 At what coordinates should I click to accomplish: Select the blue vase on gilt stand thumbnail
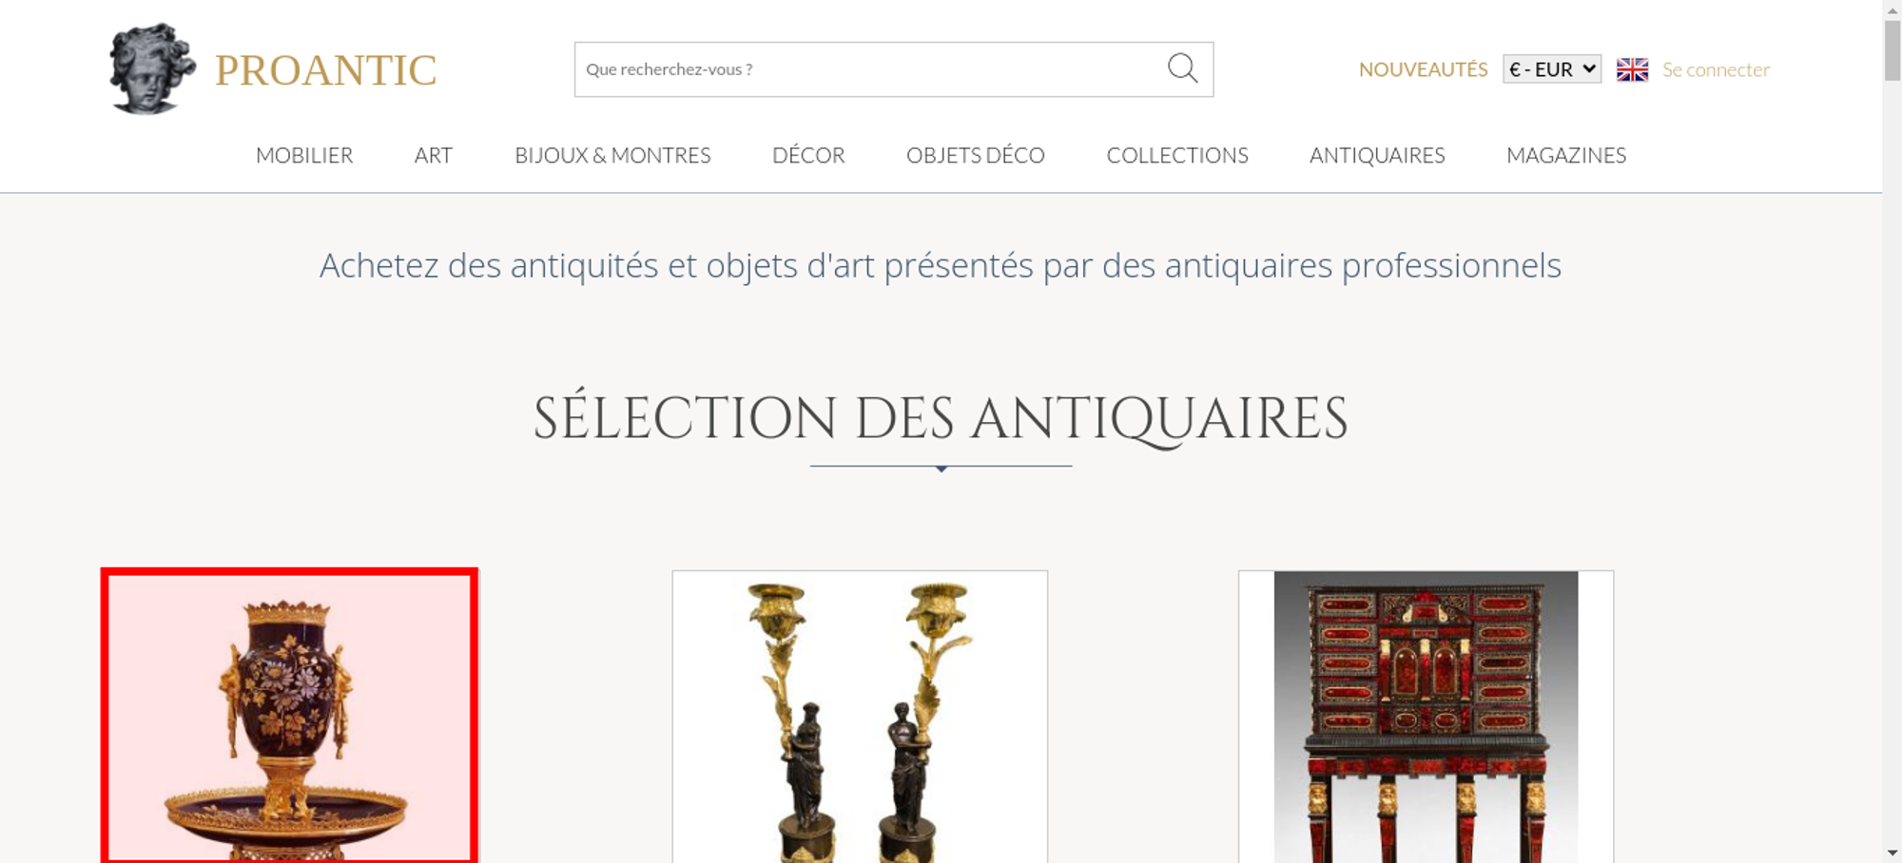click(x=289, y=717)
